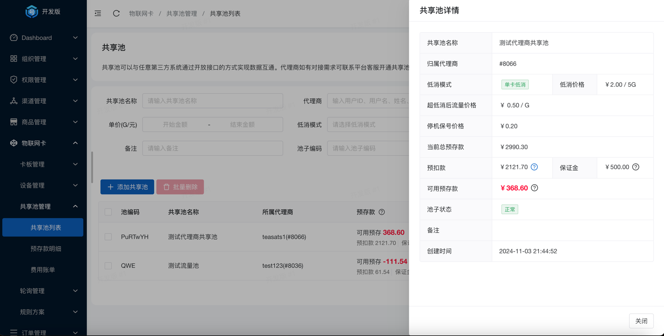Click the sidebar vertical scrollbar
The width and height of the screenshot is (664, 336).
[x=92, y=167]
